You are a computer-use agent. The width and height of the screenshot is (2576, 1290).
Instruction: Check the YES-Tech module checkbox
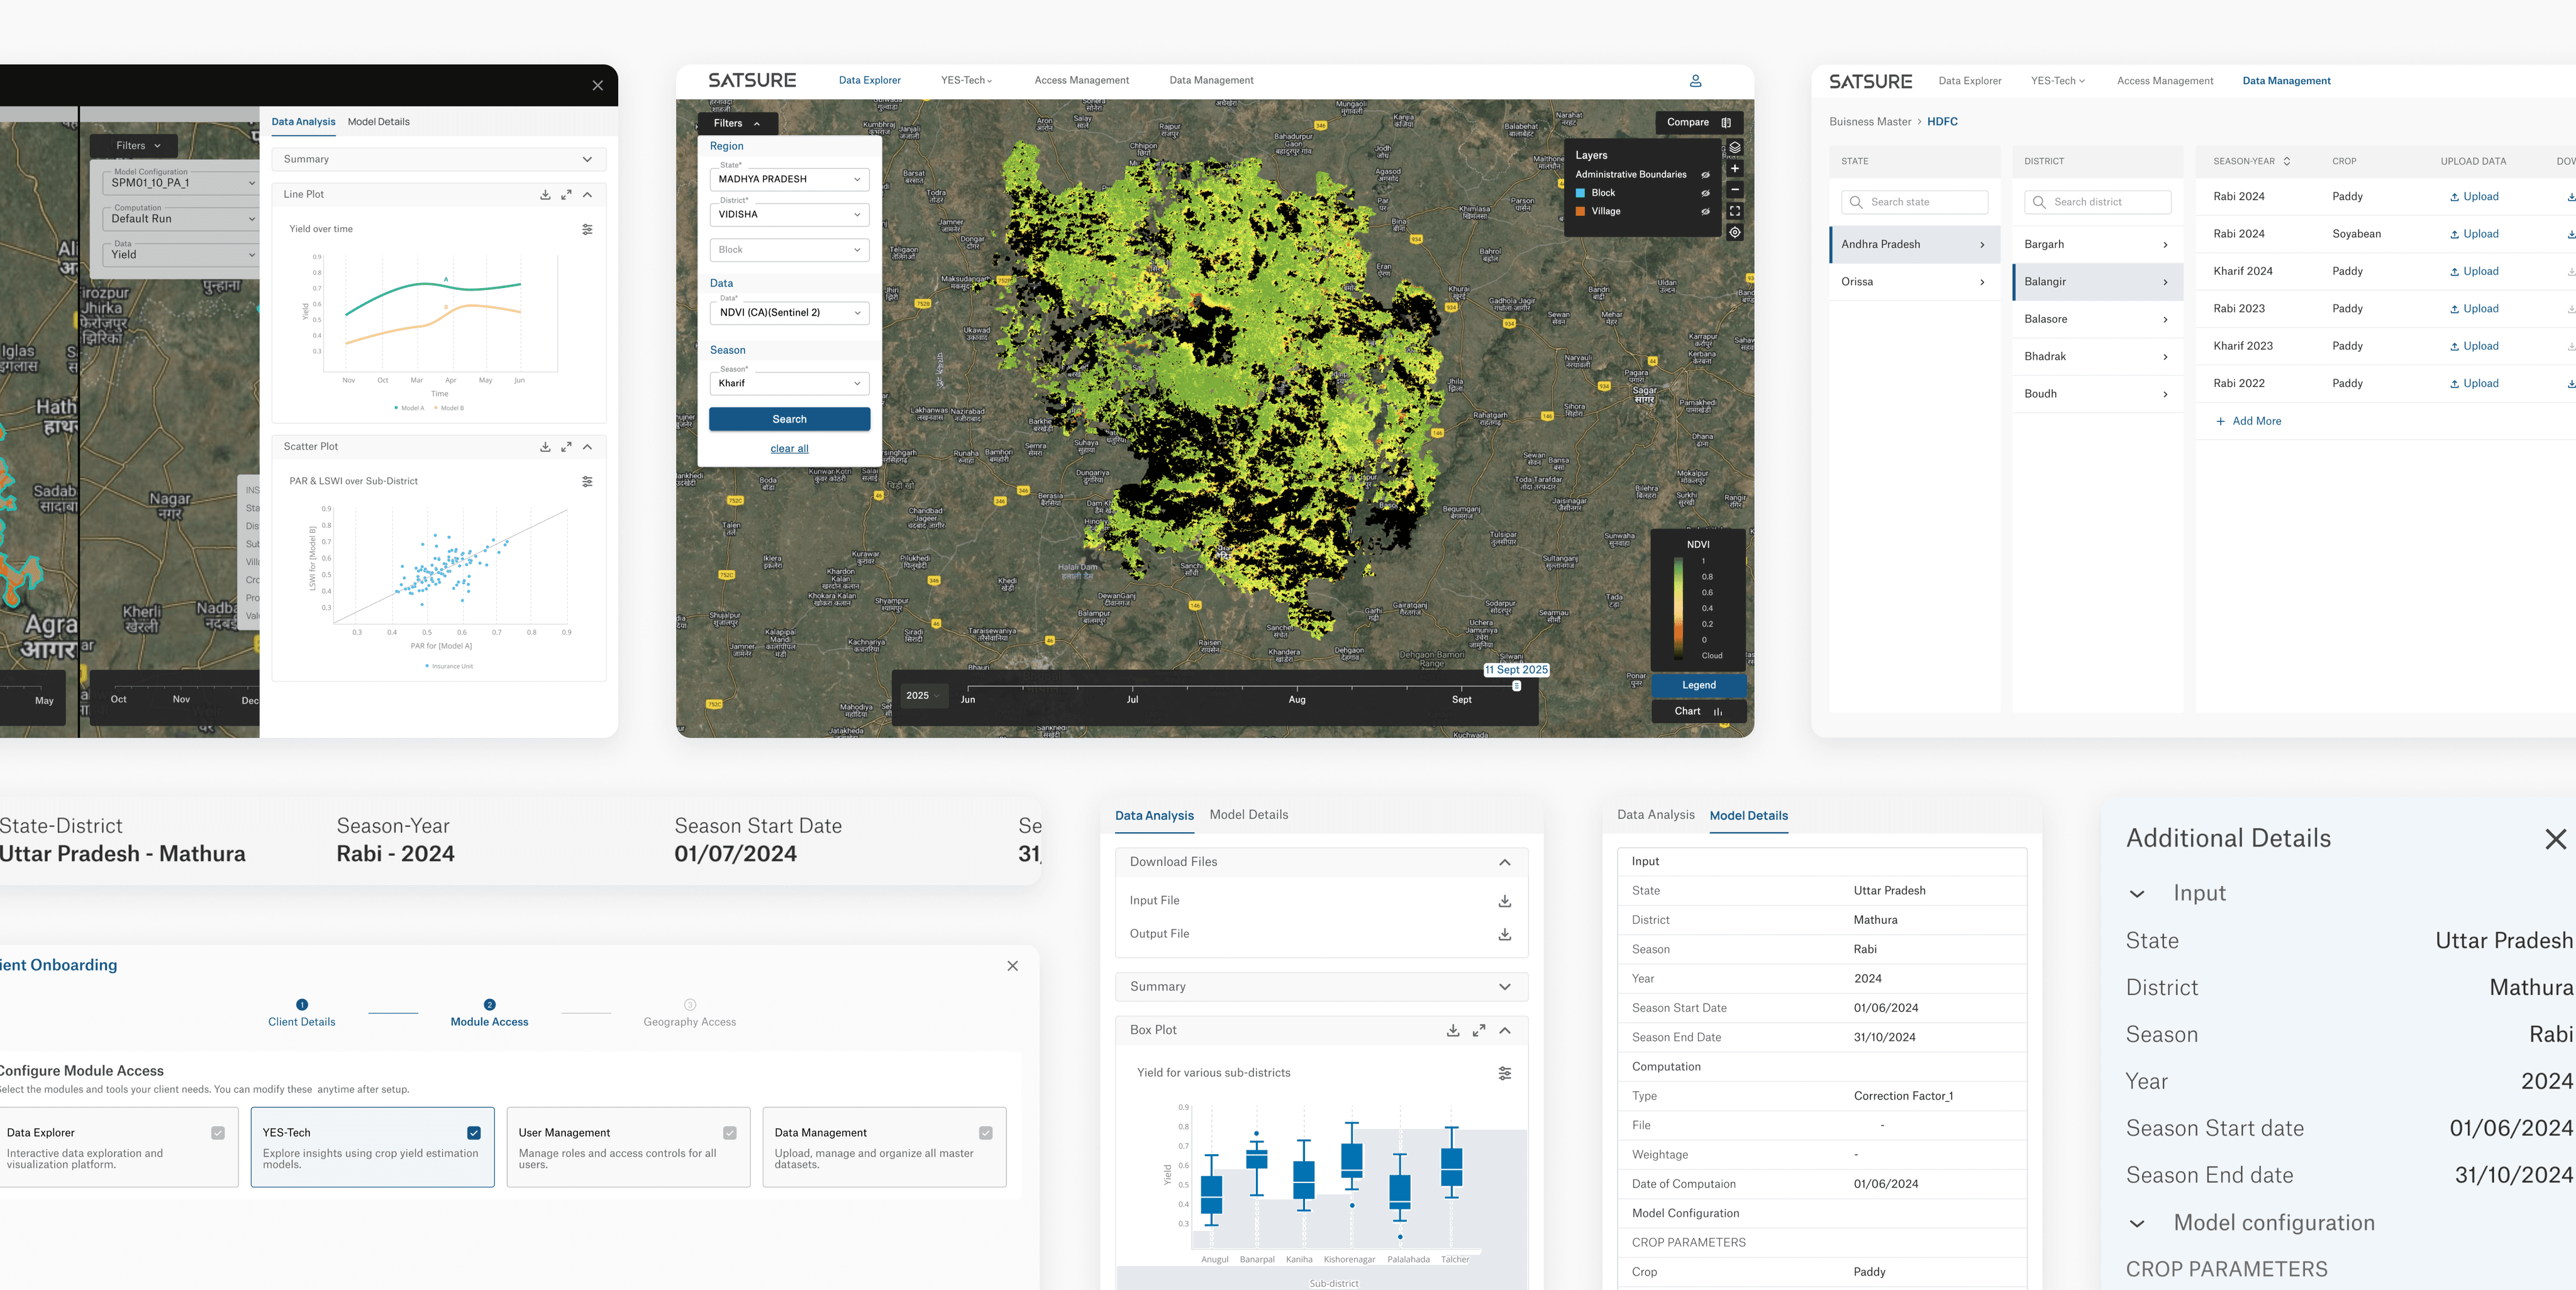pos(474,1133)
